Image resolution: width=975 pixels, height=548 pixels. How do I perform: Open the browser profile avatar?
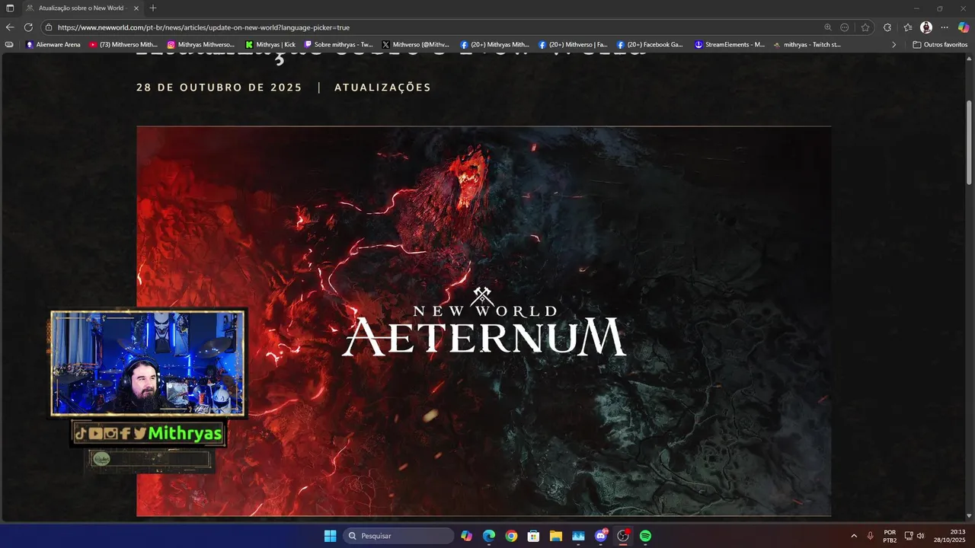coord(926,27)
